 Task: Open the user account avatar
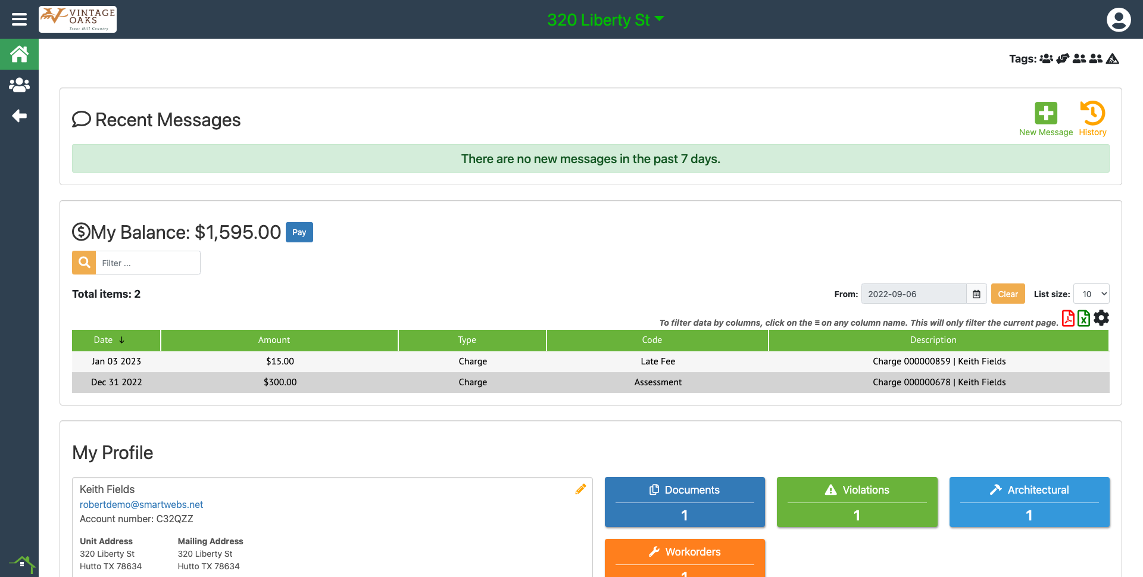1118,20
